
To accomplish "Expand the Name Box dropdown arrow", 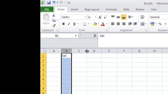I will pyautogui.click(x=76, y=36).
